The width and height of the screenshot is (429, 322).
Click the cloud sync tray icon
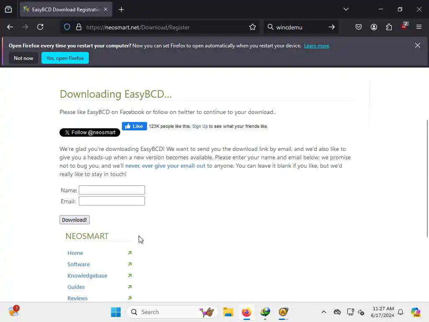pyautogui.click(x=337, y=312)
